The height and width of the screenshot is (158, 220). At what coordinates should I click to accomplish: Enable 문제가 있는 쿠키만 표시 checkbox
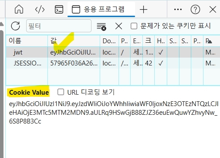point(134,26)
